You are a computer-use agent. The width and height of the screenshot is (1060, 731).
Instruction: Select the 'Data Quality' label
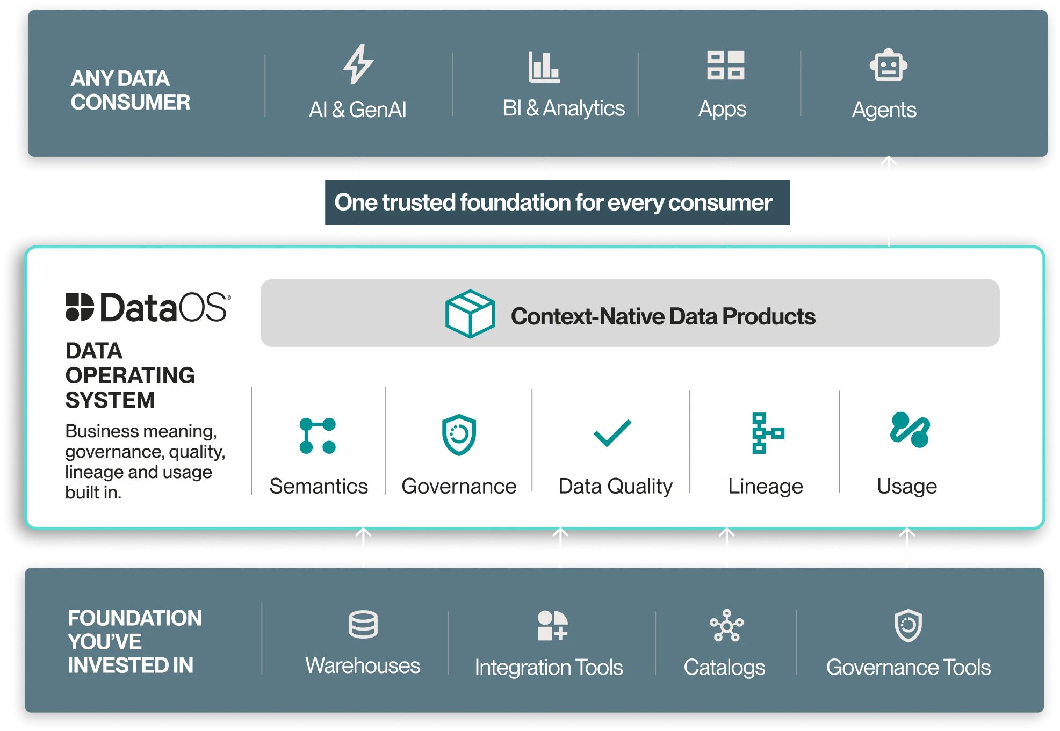coord(615,487)
